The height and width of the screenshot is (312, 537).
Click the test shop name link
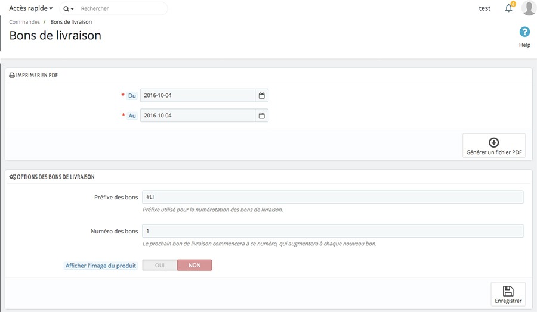pyautogui.click(x=484, y=8)
